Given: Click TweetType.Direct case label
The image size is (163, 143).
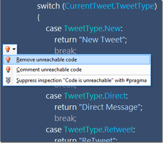Looking at the screenshot, I should tap(95, 96).
